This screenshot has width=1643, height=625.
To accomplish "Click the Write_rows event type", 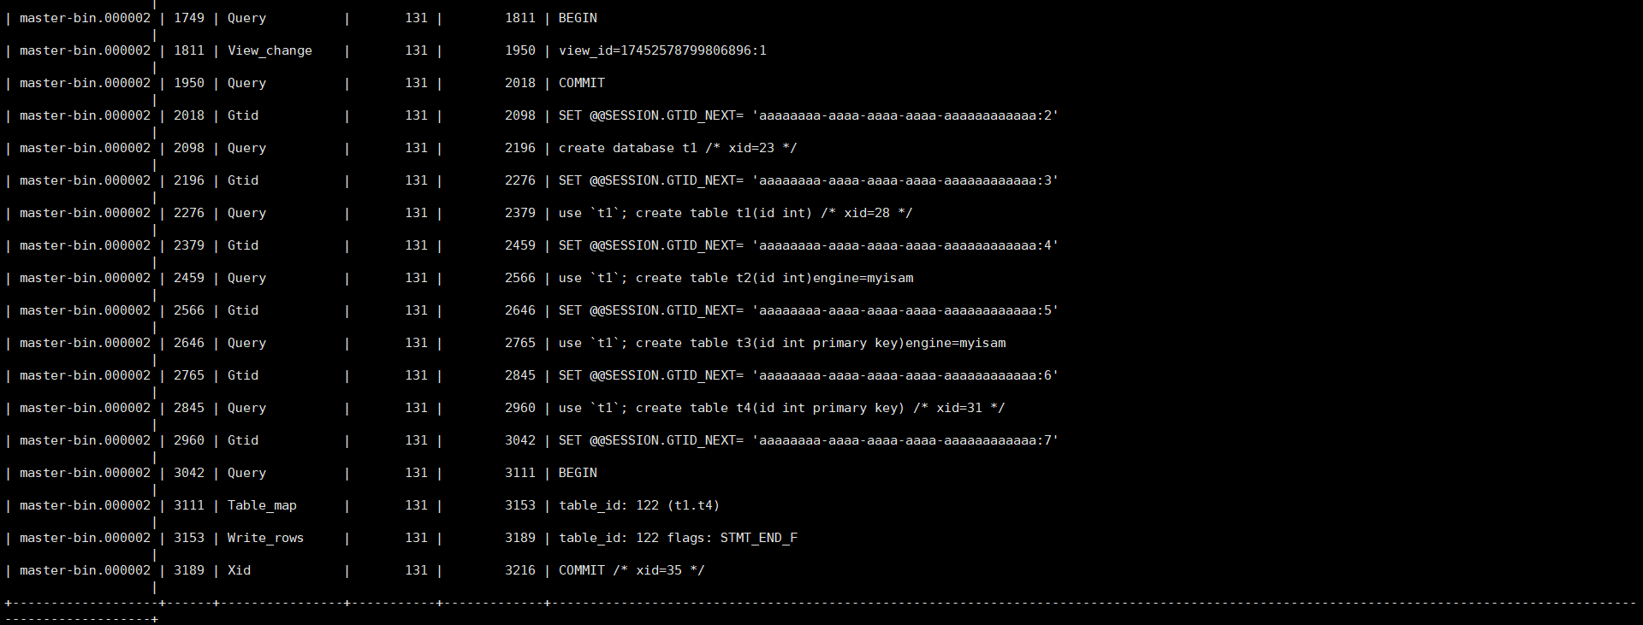I will [265, 538].
